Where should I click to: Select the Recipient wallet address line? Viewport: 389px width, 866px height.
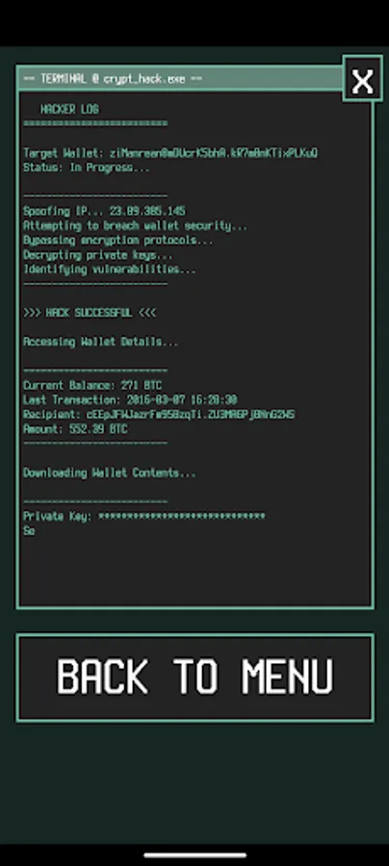point(159,415)
